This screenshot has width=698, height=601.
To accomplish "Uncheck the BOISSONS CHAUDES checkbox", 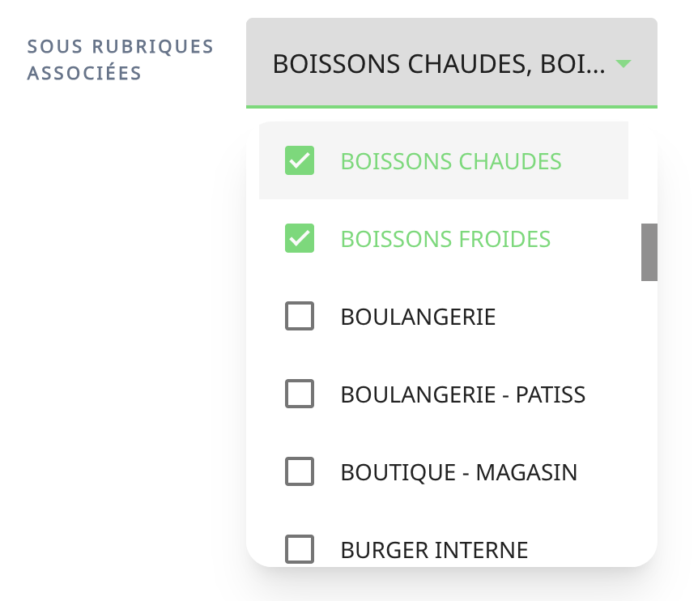I will (x=300, y=160).
